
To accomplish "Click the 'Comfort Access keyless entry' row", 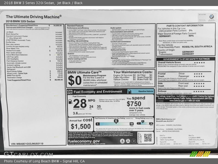I will (34, 46).
